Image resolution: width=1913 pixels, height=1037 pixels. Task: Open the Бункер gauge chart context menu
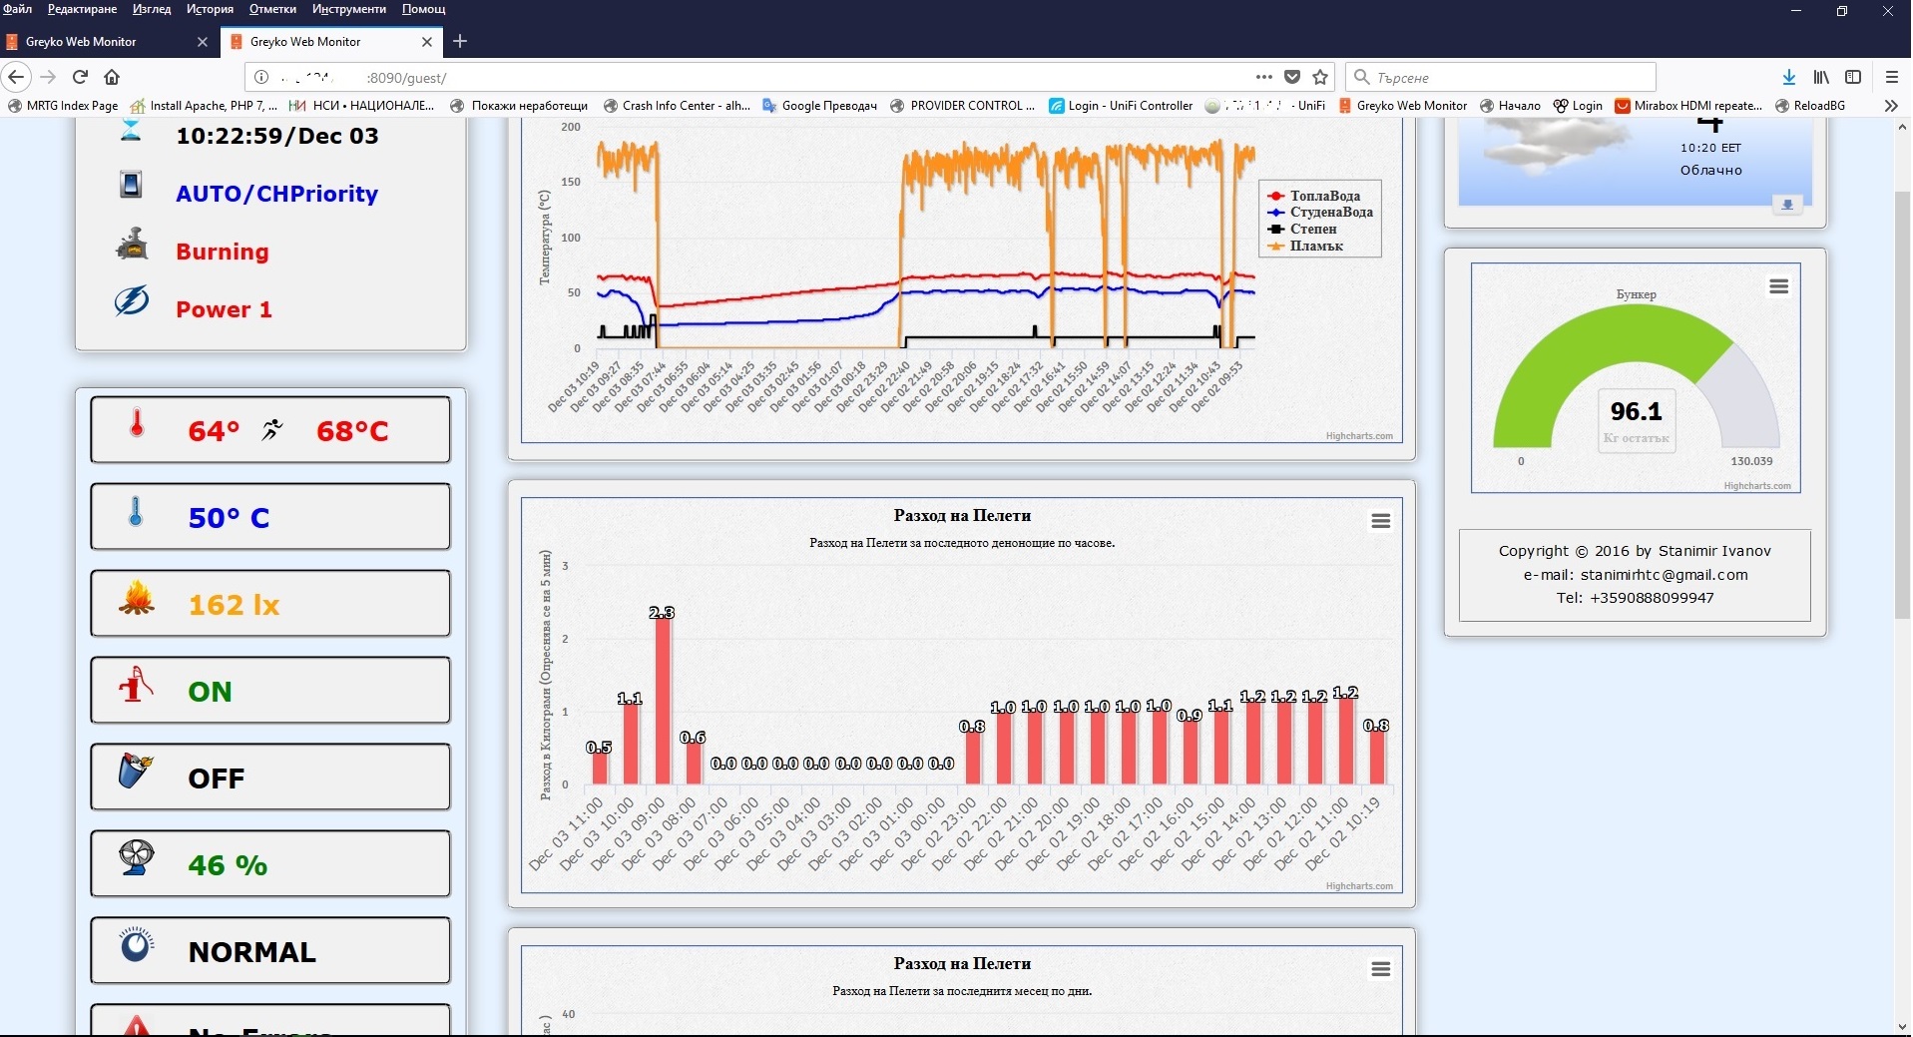pyautogui.click(x=1778, y=287)
